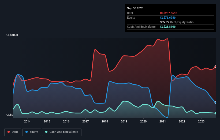Click the CL$0 y-axis label
This screenshot has height=140, width=220.
[10, 115]
